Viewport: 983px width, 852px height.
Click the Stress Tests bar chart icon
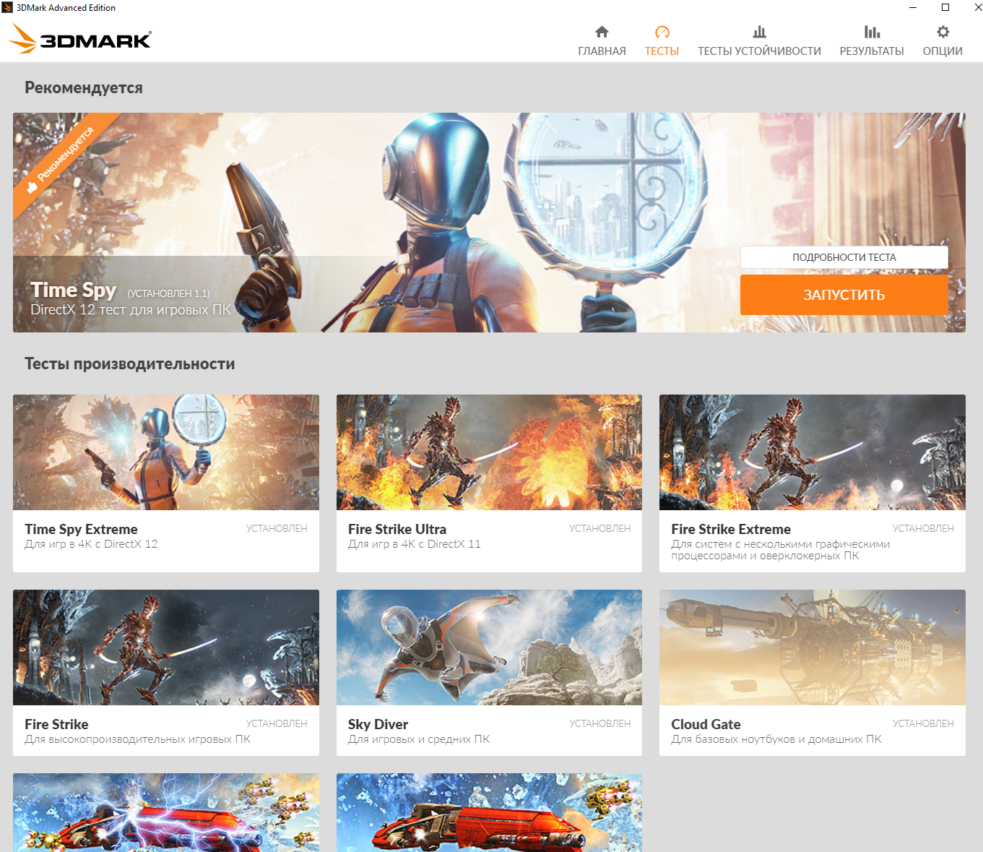tap(759, 32)
